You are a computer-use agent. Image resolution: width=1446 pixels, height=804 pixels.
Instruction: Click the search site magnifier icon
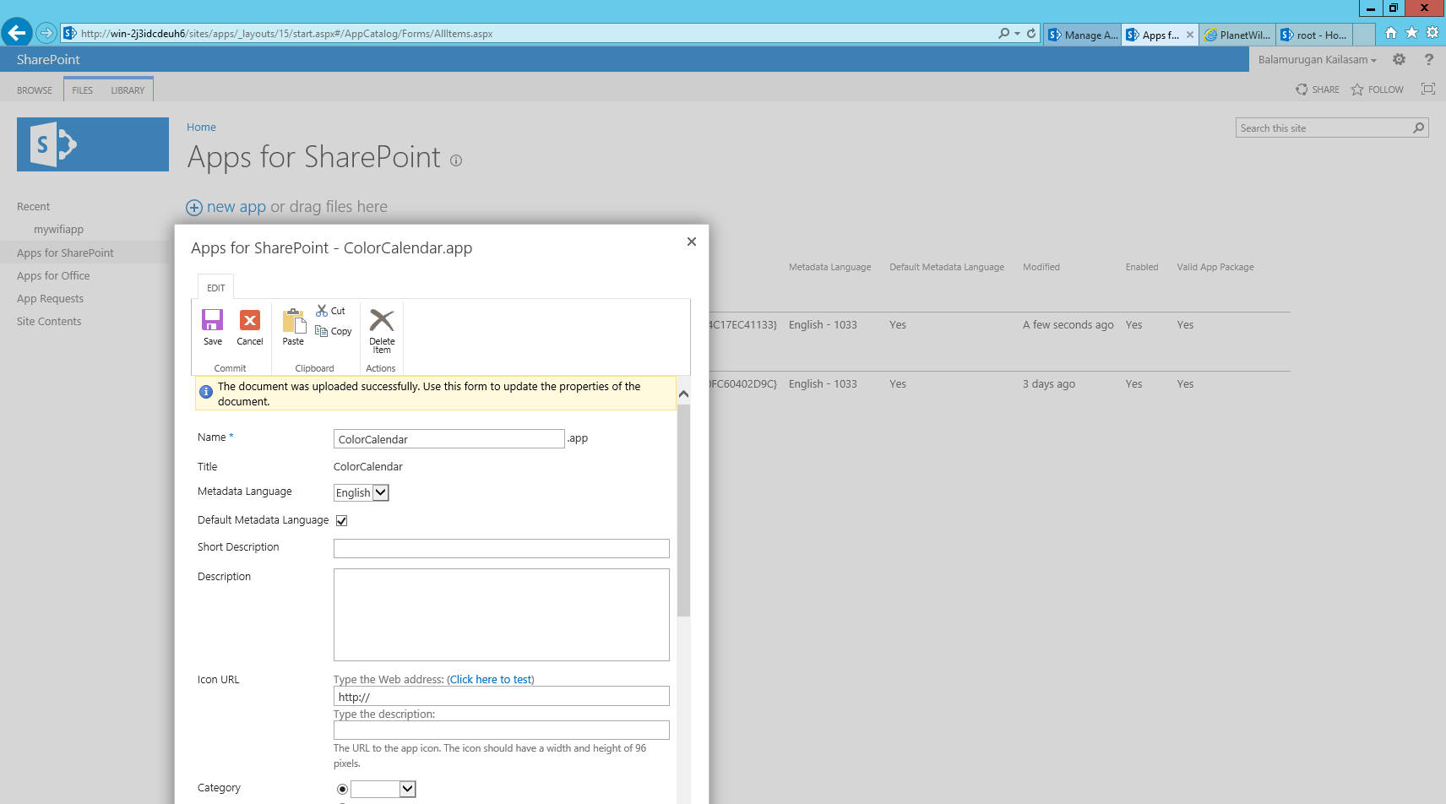1419,128
